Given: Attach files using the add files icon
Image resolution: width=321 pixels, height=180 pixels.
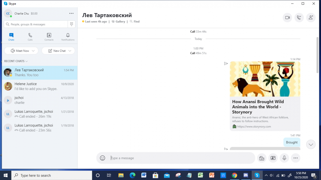Looking at the screenshot, I should pyautogui.click(x=262, y=158).
